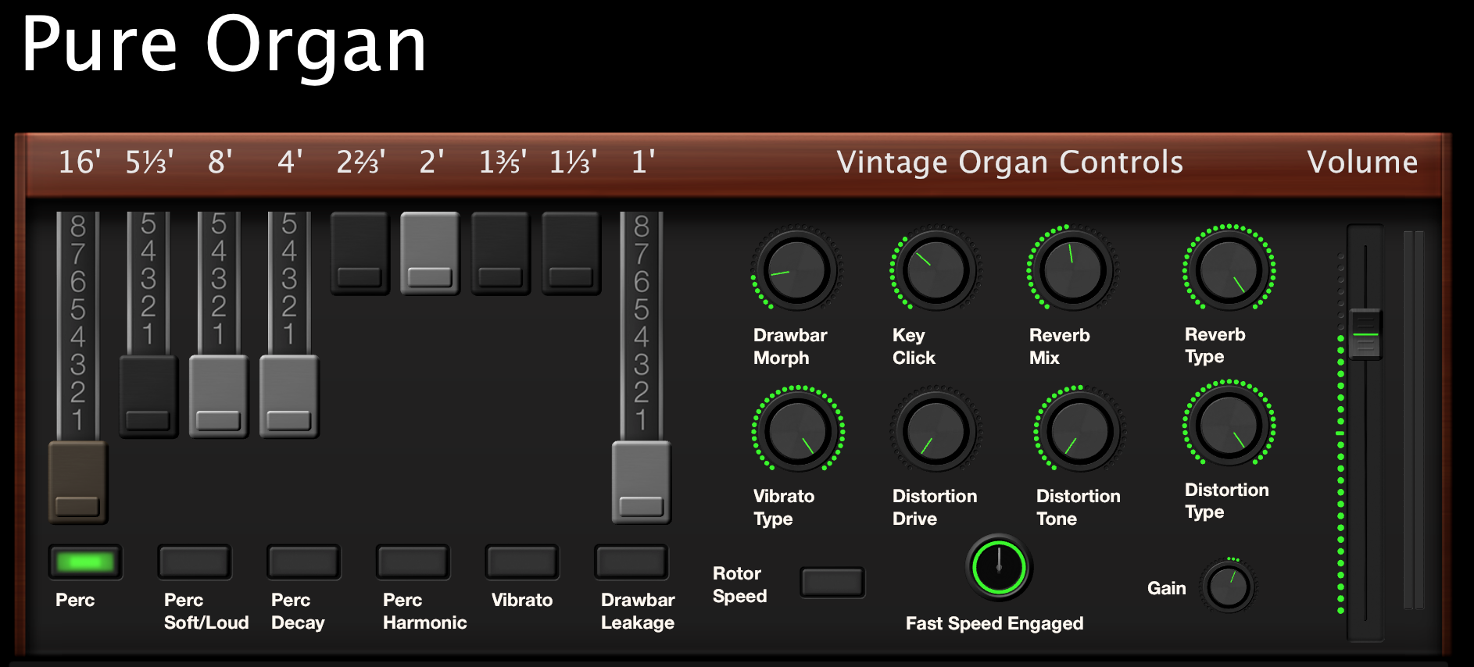
Task: Disable the lit Perc button
Action: [x=85, y=562]
